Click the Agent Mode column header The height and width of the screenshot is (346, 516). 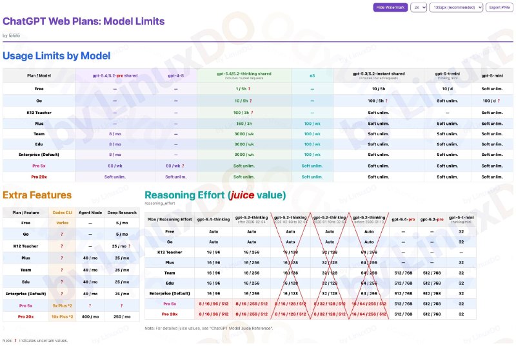[x=90, y=212]
